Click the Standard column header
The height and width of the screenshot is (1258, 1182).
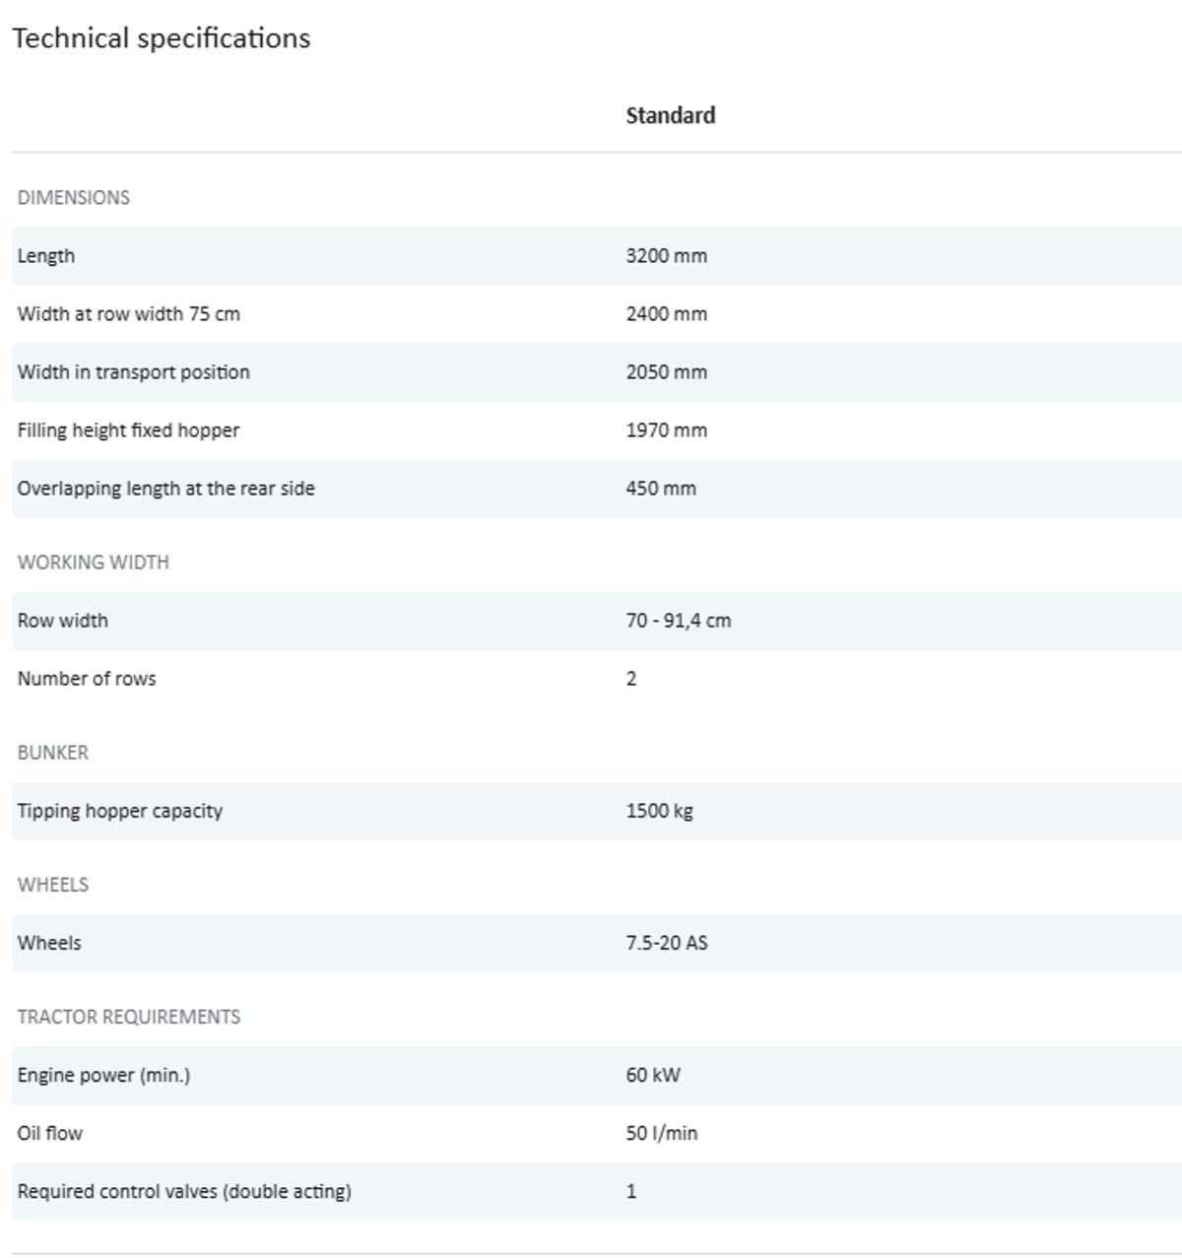tap(670, 115)
